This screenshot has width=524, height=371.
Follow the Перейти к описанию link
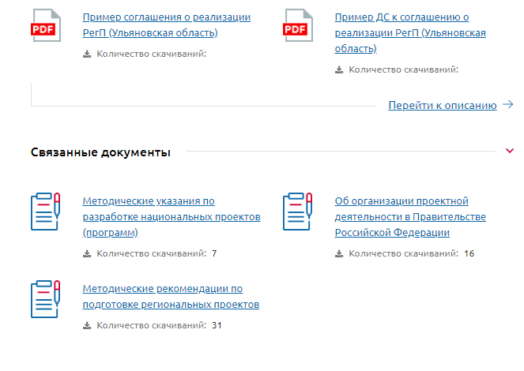(442, 105)
